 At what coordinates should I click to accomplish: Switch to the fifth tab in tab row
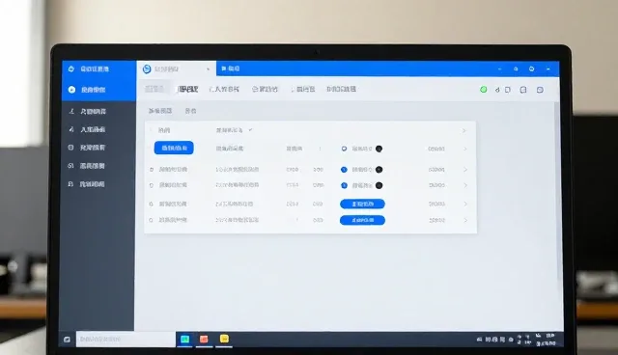click(303, 90)
